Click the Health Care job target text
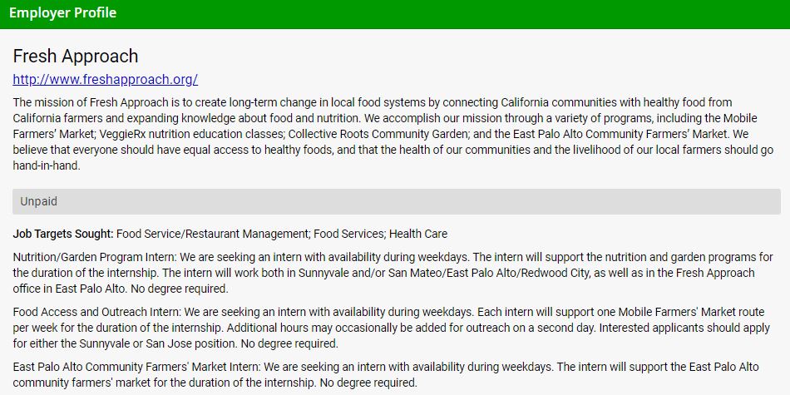 418,234
